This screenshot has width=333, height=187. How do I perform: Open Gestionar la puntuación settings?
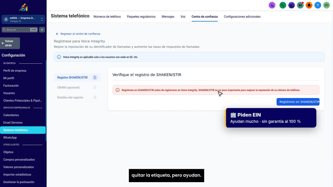coord(19,182)
